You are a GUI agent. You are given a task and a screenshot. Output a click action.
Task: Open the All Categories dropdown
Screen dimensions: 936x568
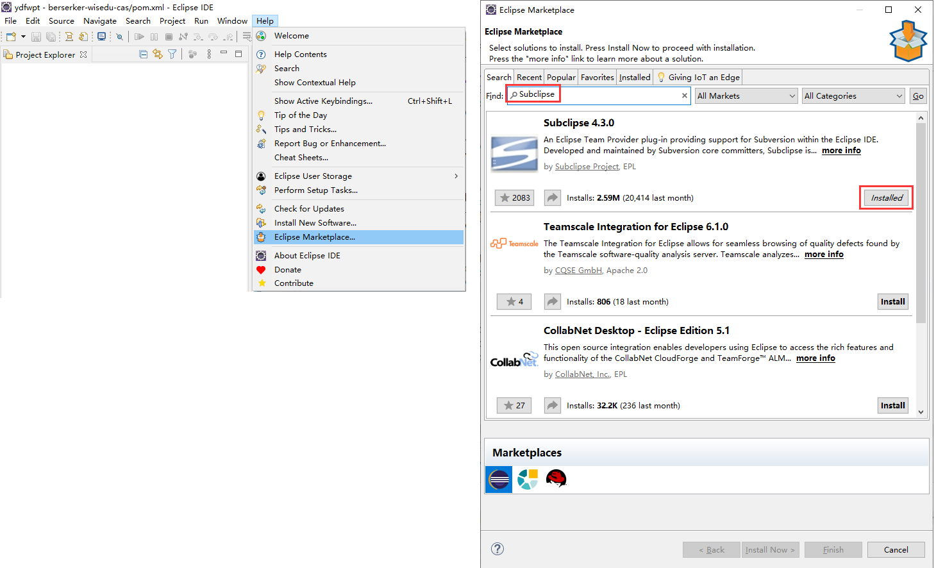click(x=853, y=96)
